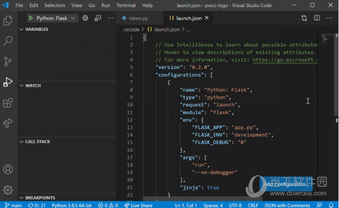Click launch.json in breadcrumb path
Screen dimensions: 339x208
click(x=167, y=29)
